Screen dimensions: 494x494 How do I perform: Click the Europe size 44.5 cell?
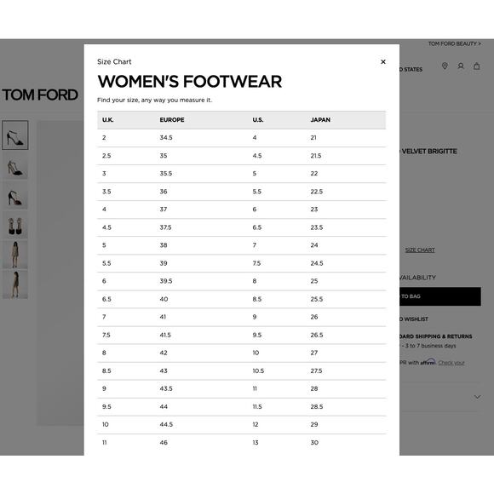point(166,425)
